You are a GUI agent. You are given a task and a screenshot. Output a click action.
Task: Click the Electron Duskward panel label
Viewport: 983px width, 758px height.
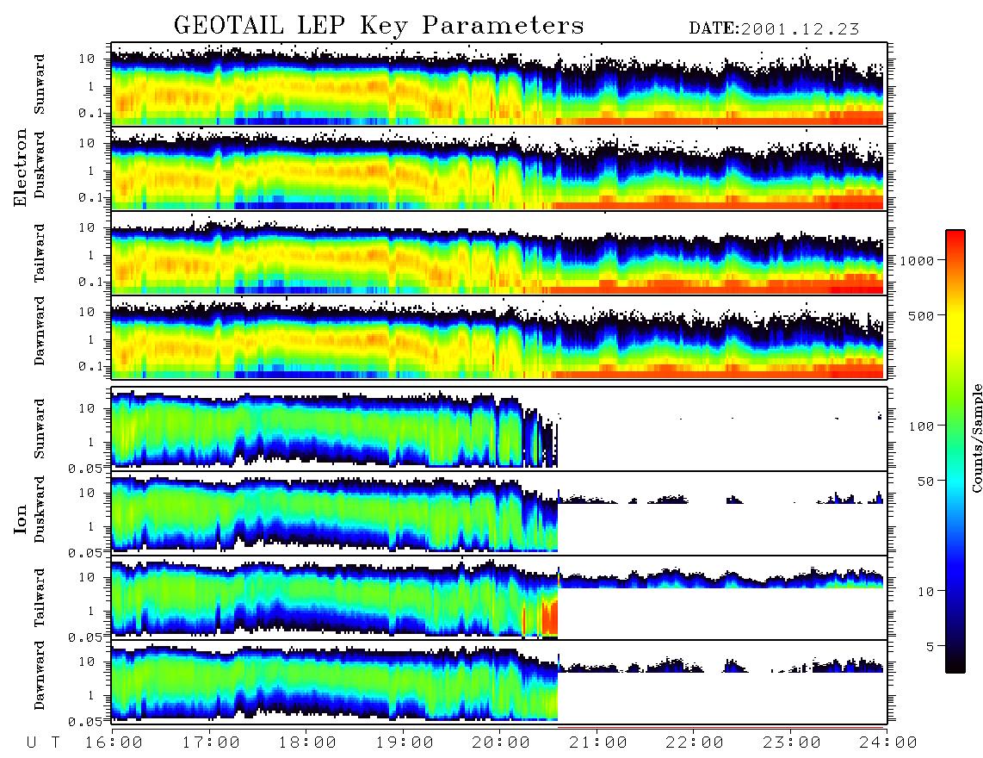[40, 165]
